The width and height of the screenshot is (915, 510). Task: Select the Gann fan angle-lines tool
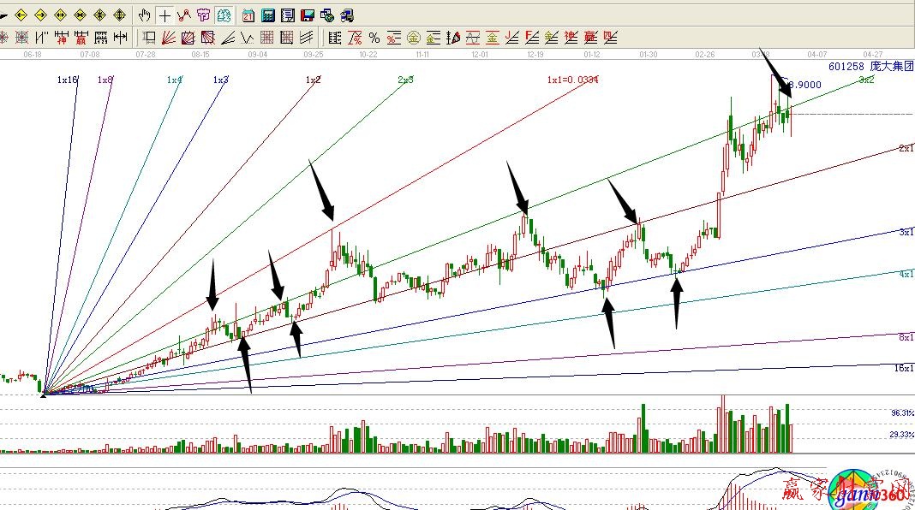click(168, 38)
